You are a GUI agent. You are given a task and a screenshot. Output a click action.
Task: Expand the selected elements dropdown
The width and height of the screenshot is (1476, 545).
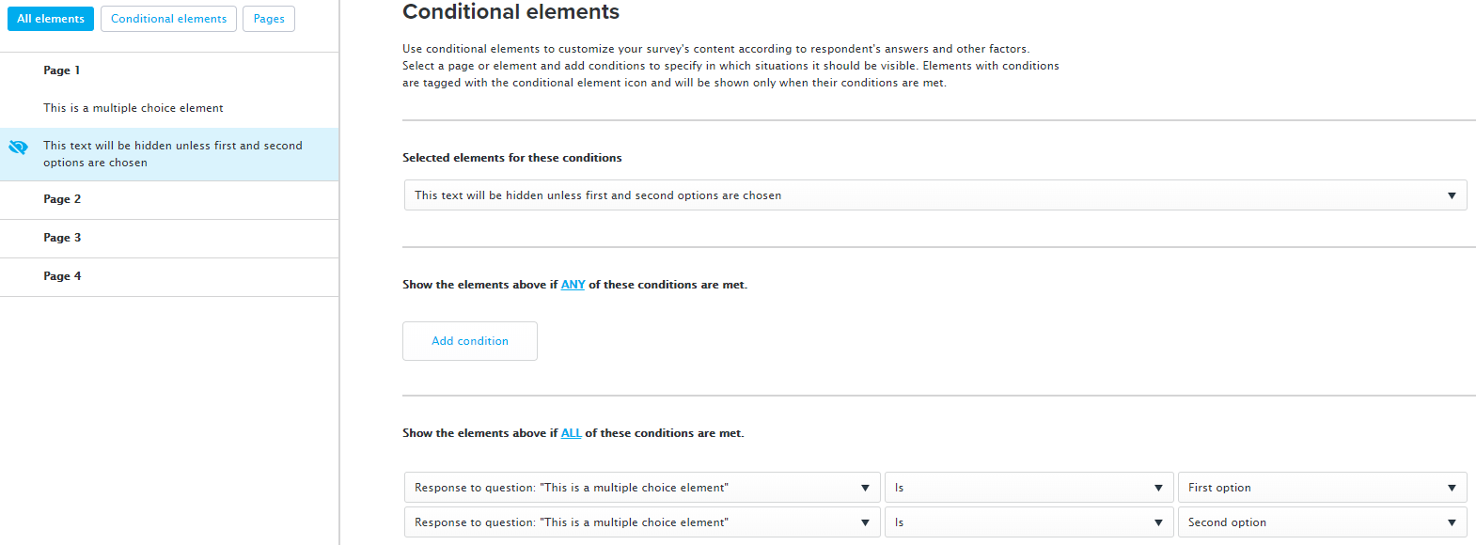pos(934,195)
